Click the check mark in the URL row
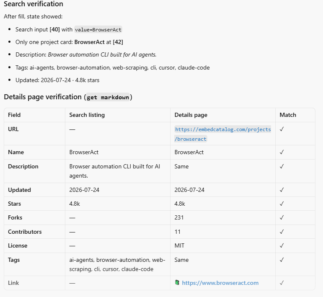Viewport: 323px width, 297px height. click(282, 129)
